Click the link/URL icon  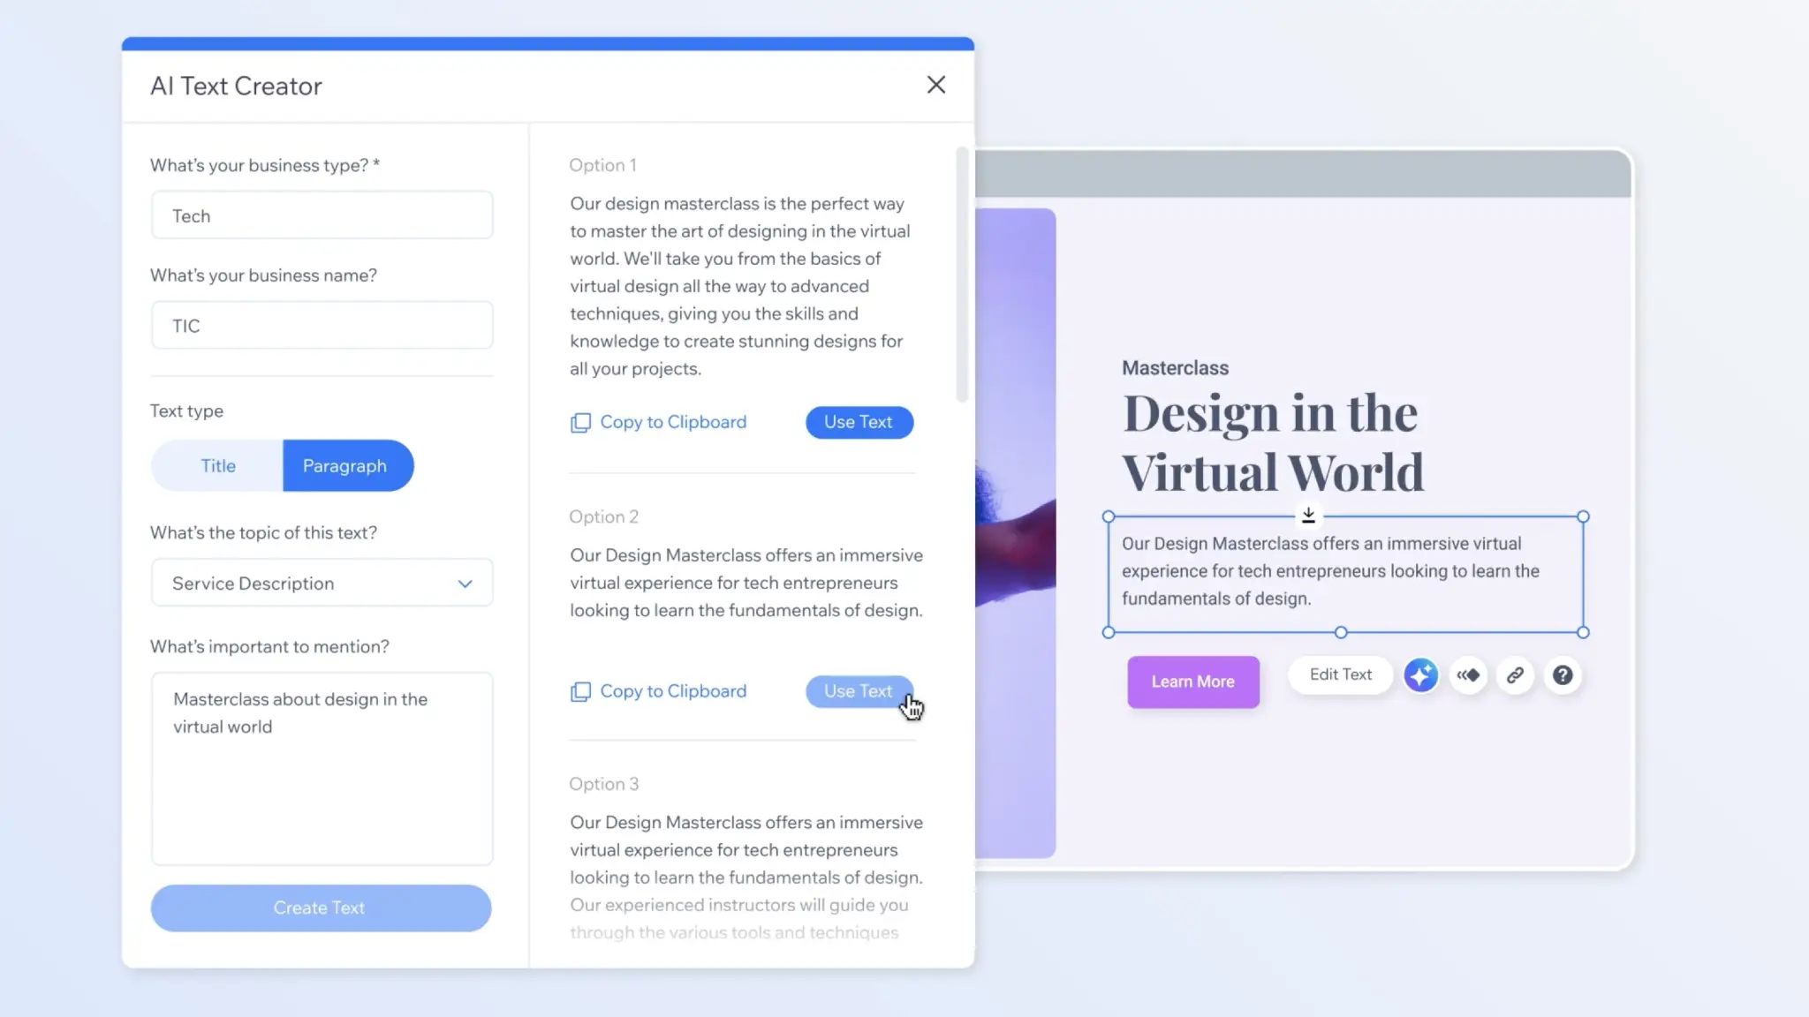tap(1515, 674)
